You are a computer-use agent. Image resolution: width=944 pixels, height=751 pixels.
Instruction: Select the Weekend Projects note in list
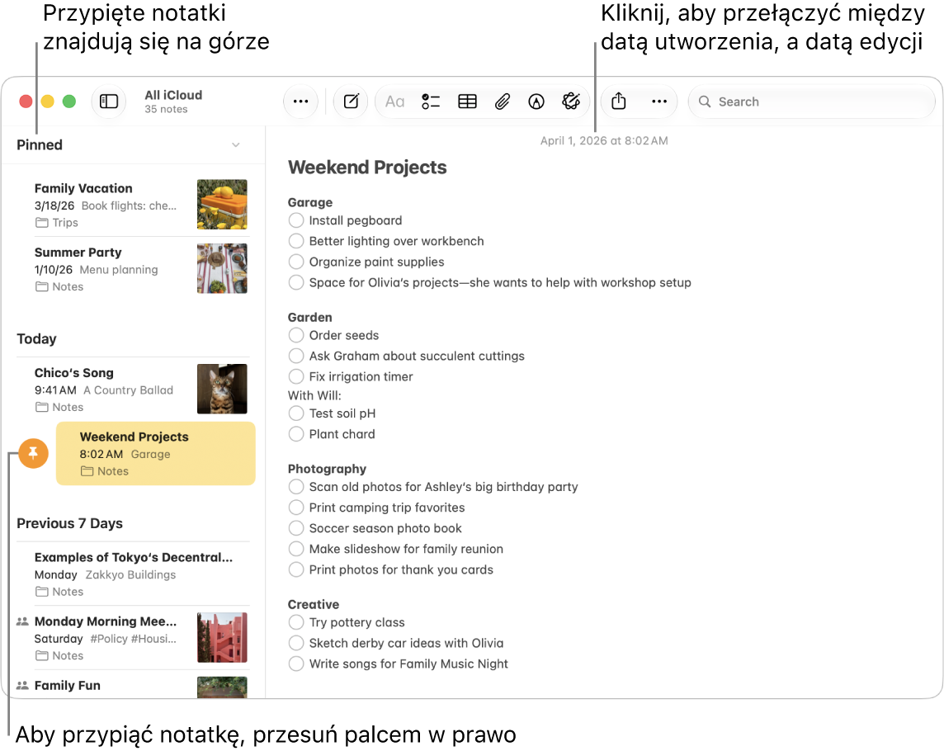(x=155, y=454)
